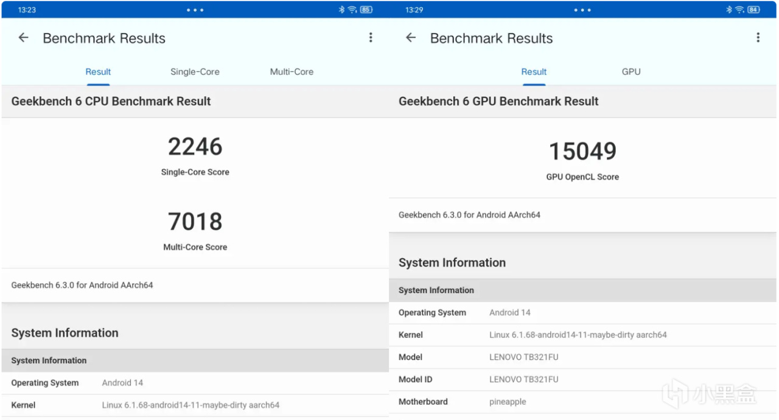Tap Benchmark Results title on CPU screen
The height and width of the screenshot is (420, 779).
[104, 38]
